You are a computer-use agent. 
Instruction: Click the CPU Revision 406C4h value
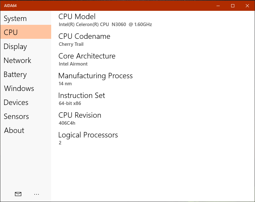click(x=67, y=123)
